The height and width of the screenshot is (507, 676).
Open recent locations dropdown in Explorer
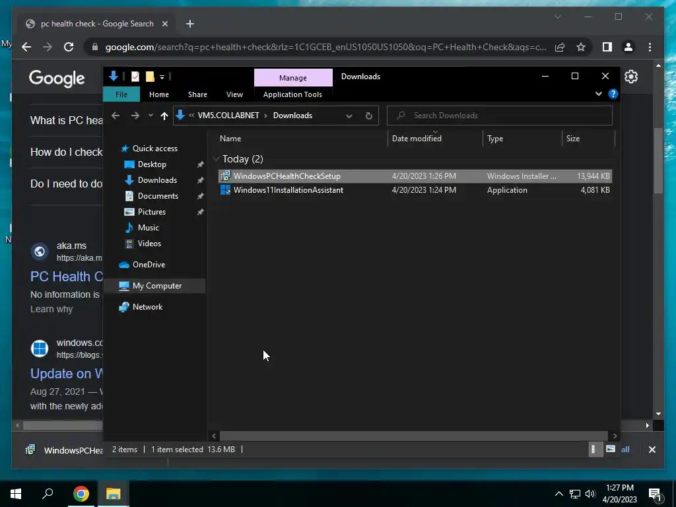(x=151, y=116)
